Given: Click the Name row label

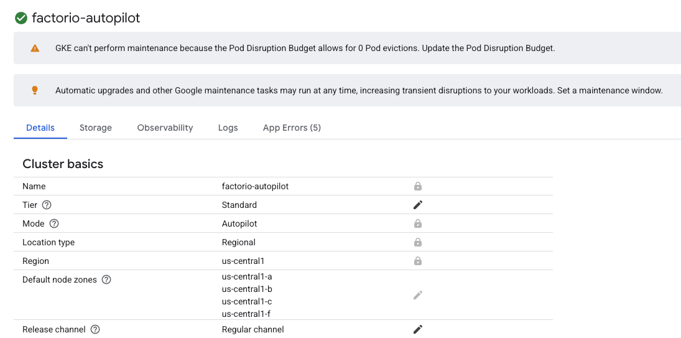Looking at the screenshot, I should coord(34,186).
